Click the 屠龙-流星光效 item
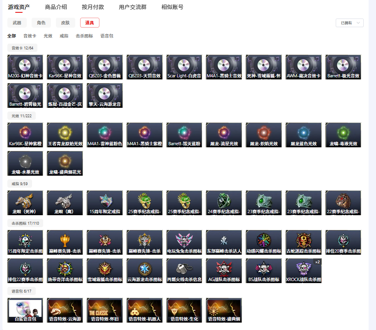 [x=224, y=135]
